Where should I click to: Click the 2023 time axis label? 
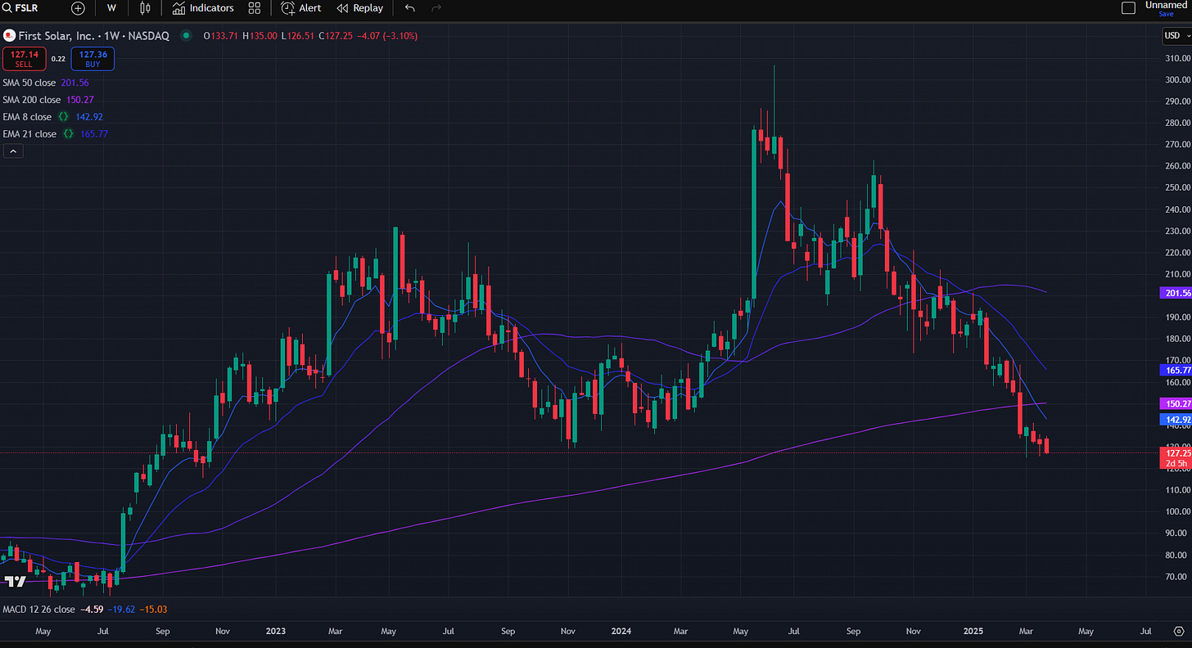[x=276, y=632]
